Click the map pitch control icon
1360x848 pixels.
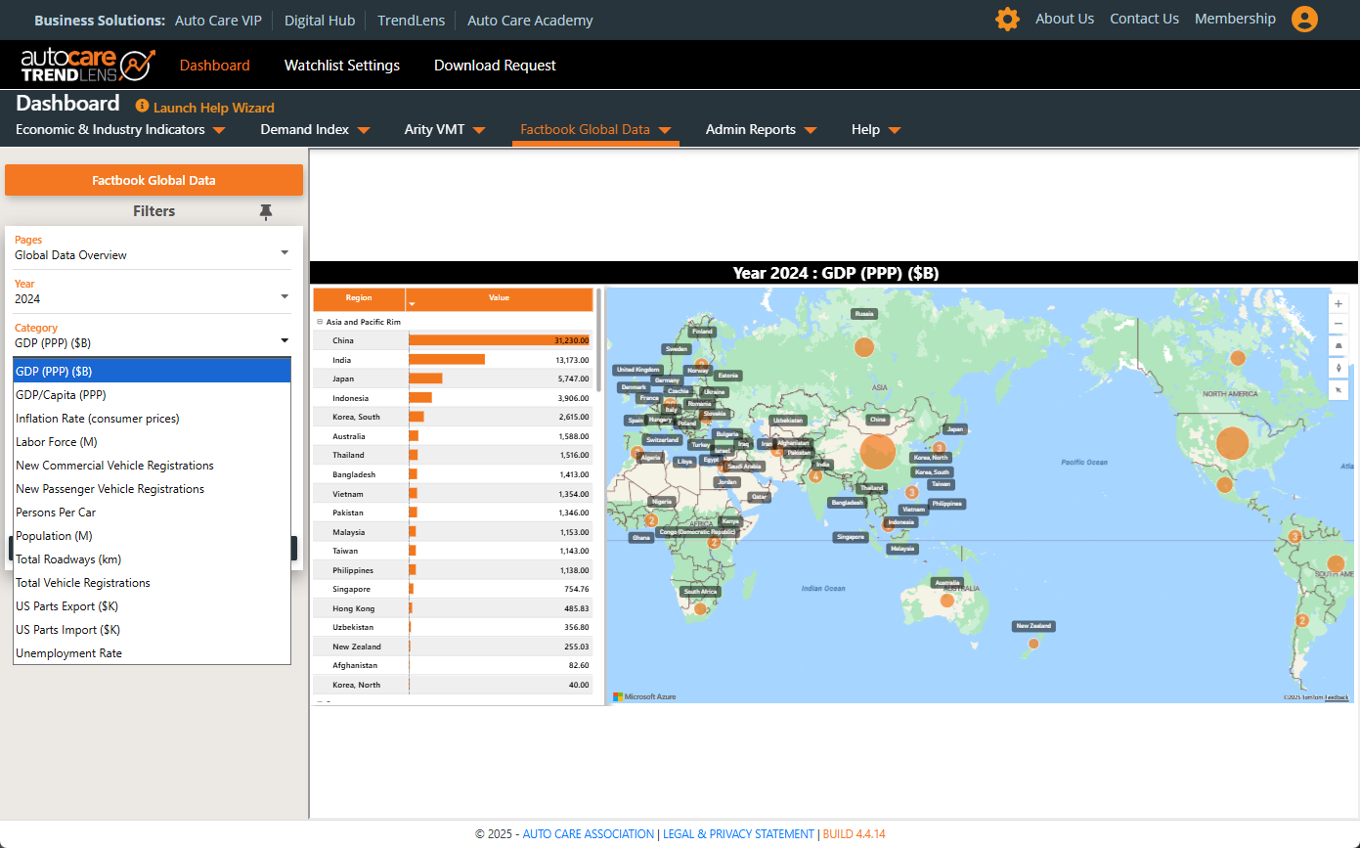pyautogui.click(x=1338, y=346)
